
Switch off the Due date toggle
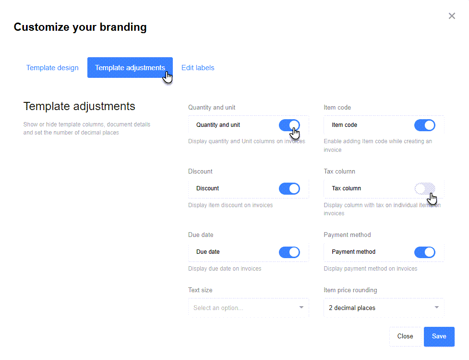tap(289, 252)
